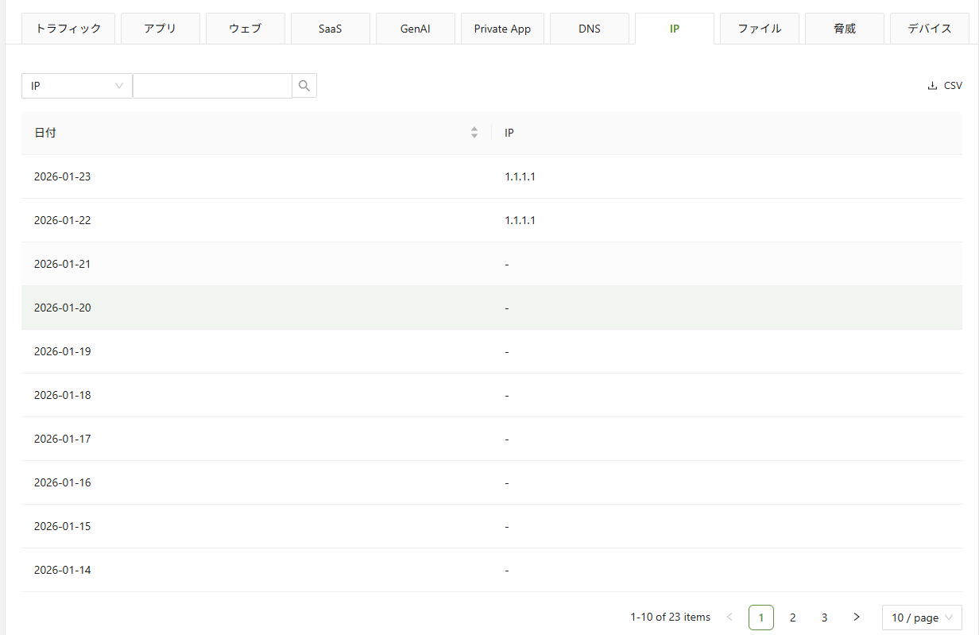Go to page 2 of results
979x635 pixels.
[792, 618]
